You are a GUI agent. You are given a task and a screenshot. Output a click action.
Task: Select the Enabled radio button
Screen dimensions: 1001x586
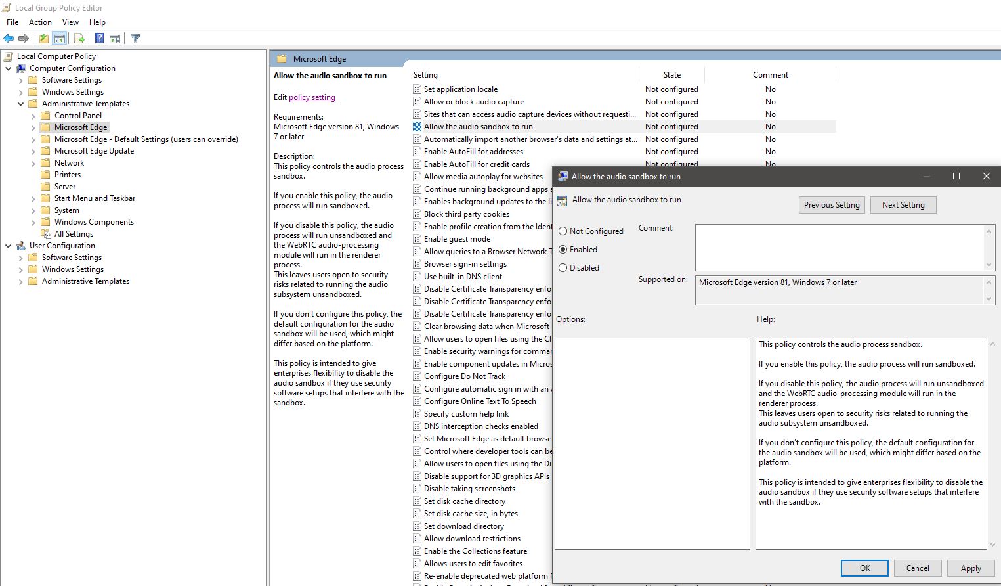[563, 249]
